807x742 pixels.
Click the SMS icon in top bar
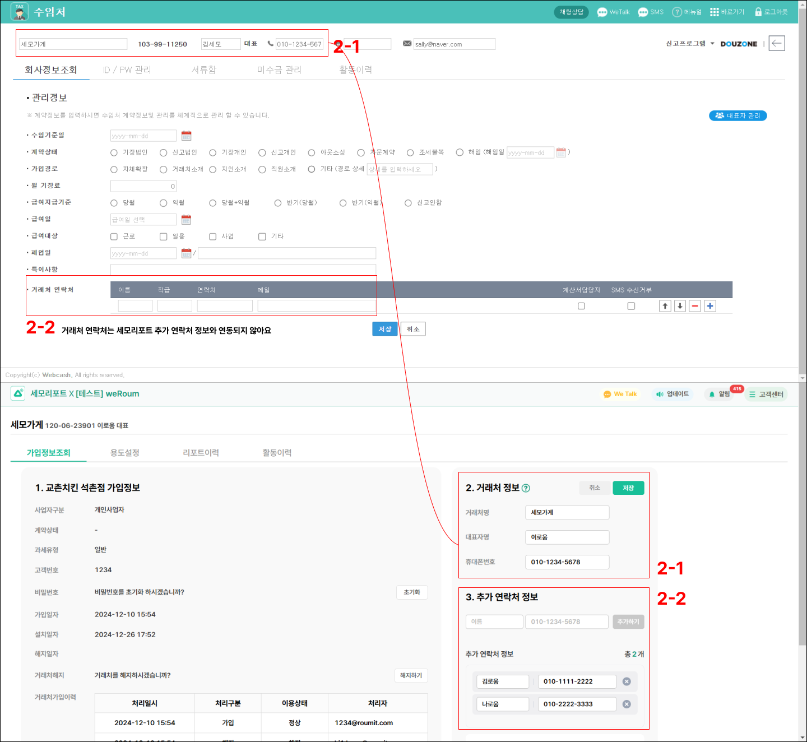click(643, 12)
